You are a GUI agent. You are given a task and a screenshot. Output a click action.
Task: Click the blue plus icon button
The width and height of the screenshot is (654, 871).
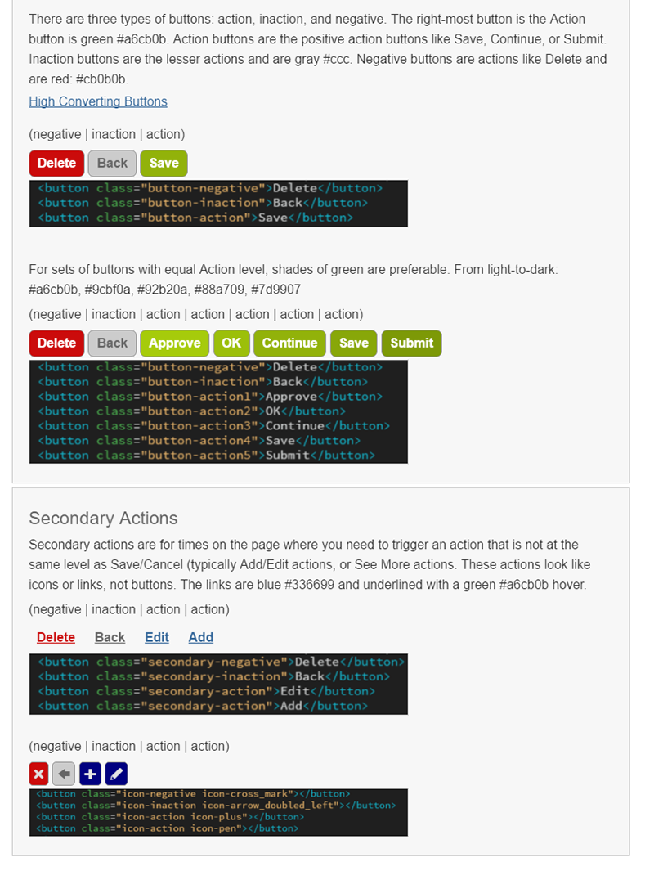click(90, 774)
